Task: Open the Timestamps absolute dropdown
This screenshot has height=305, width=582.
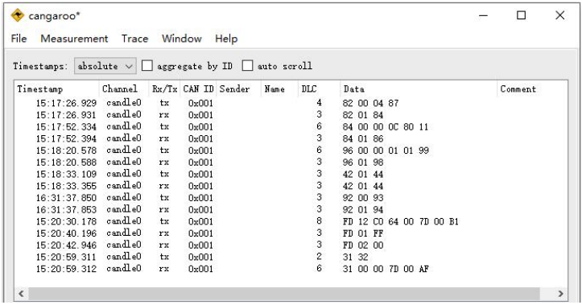Action: click(105, 66)
